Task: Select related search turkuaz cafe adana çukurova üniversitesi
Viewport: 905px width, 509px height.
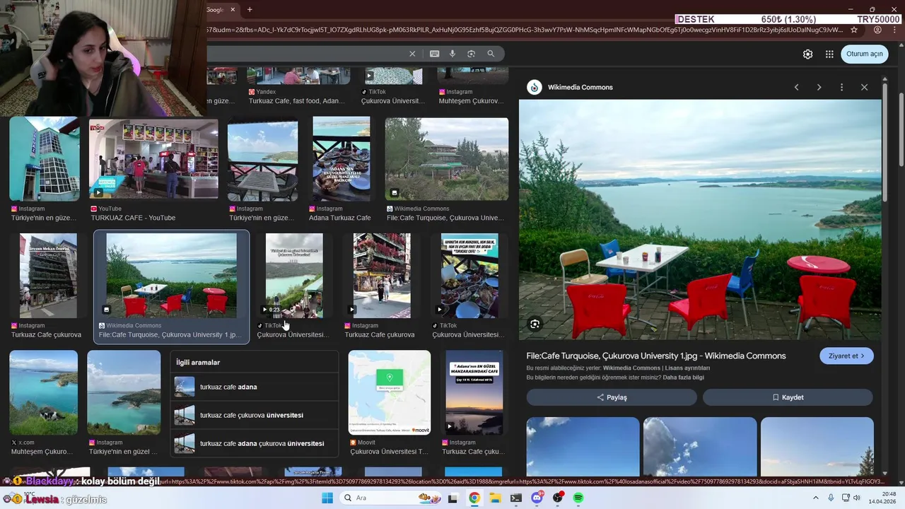Action: [x=255, y=443]
